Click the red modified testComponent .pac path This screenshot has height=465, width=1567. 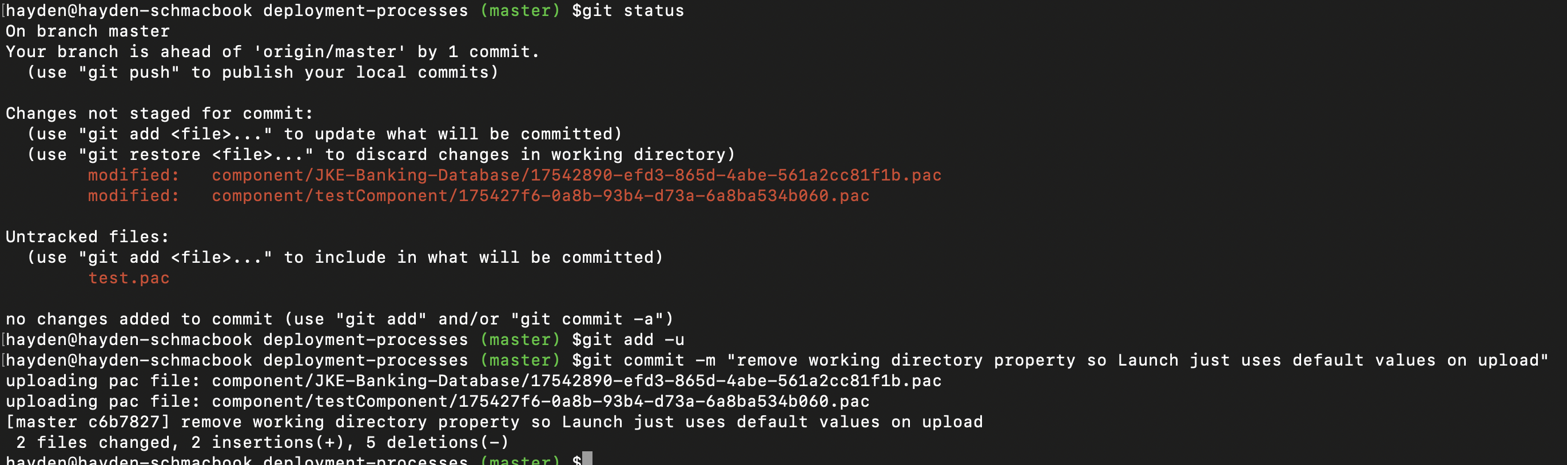click(540, 196)
